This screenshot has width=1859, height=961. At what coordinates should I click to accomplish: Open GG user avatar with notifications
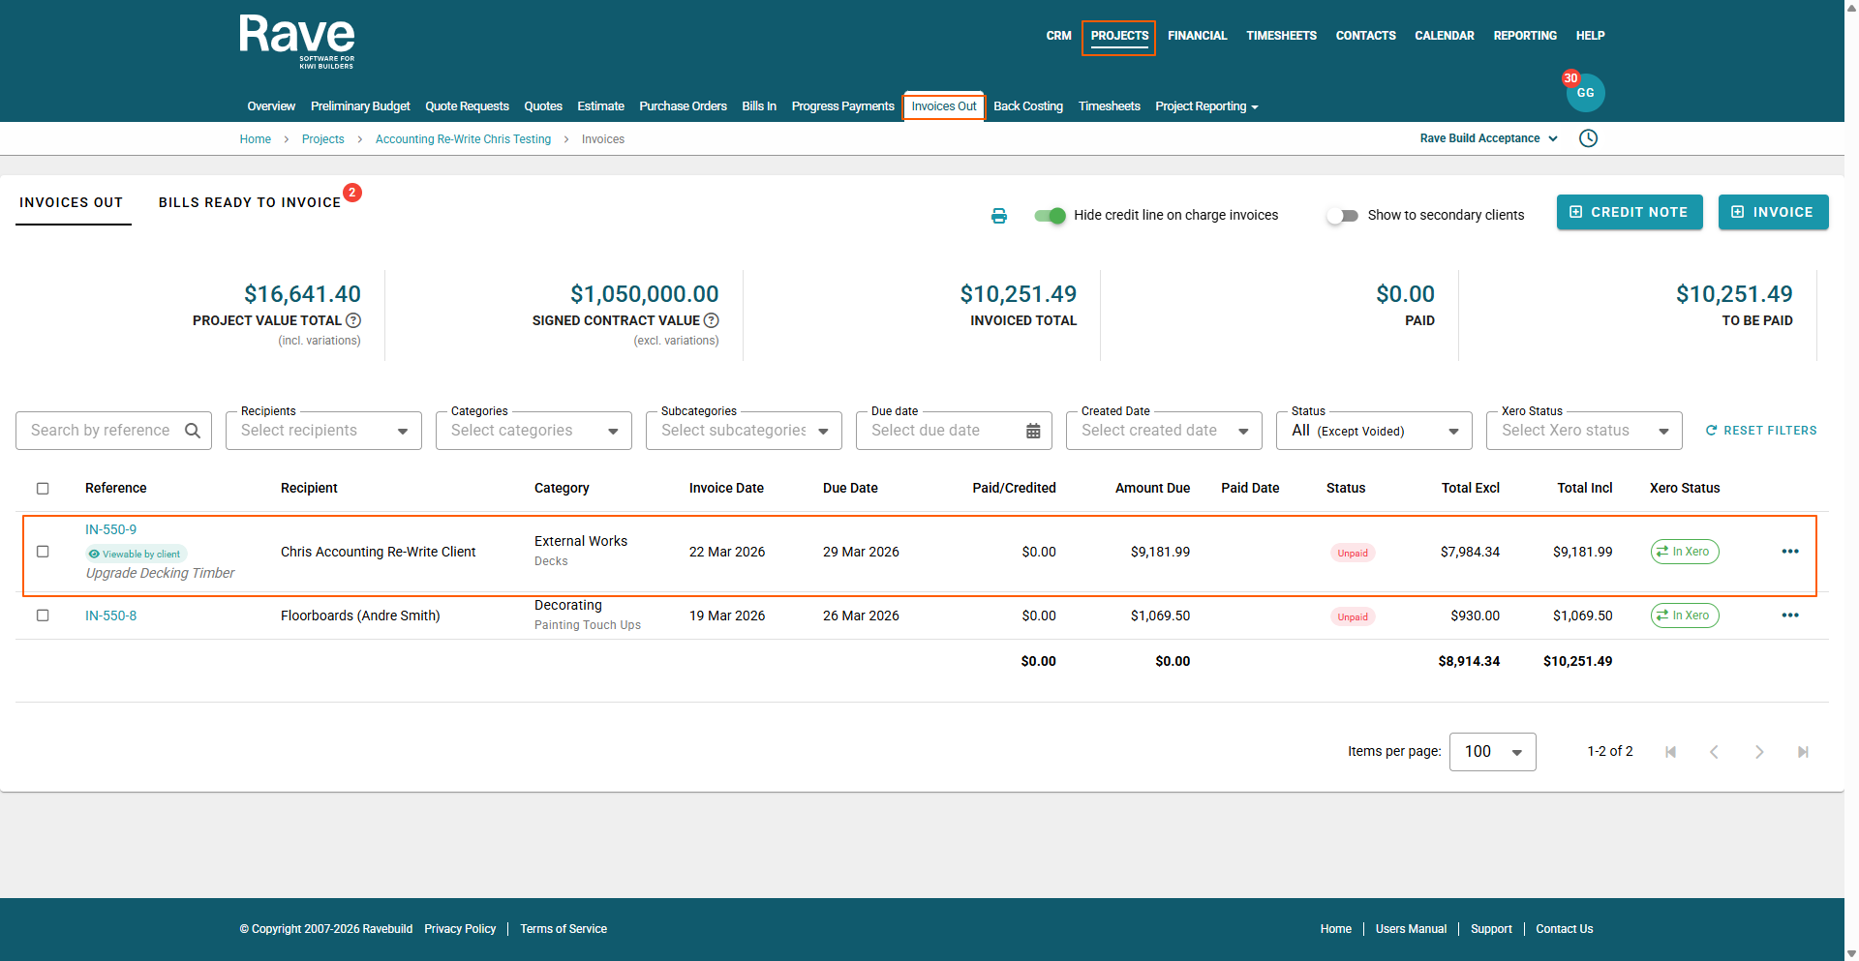click(1585, 93)
